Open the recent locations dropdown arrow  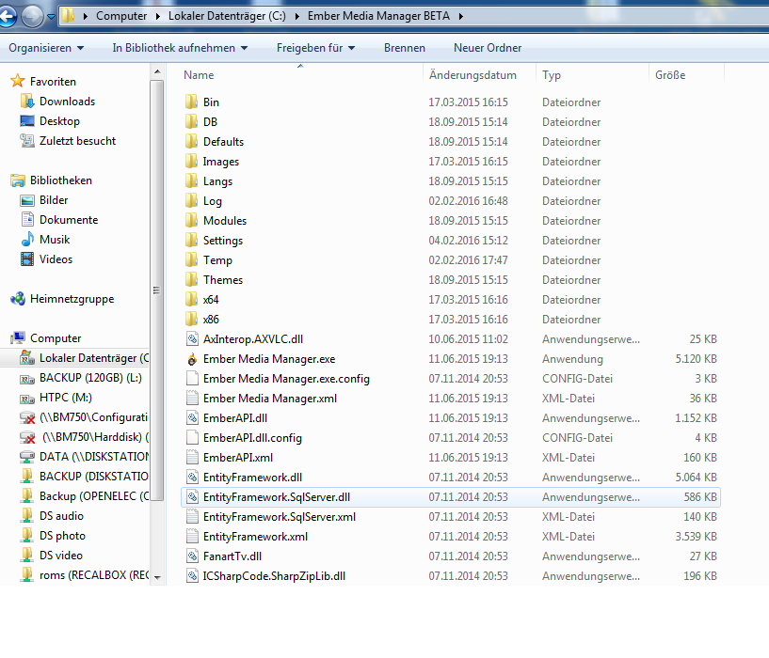pyautogui.click(x=51, y=17)
